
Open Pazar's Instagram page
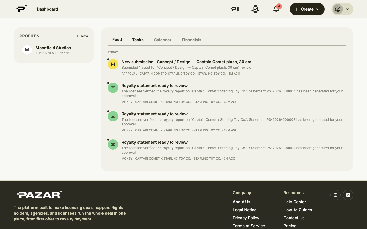tap(335, 195)
